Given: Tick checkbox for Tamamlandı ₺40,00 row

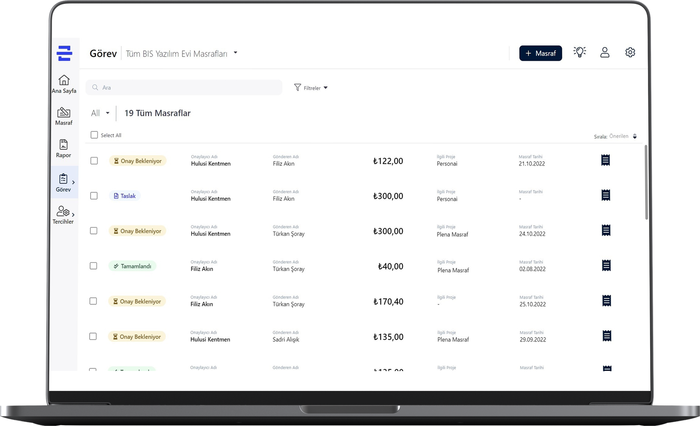Looking at the screenshot, I should [93, 266].
